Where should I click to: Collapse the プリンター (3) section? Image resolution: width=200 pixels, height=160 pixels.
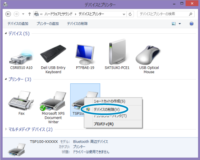tap(6, 79)
